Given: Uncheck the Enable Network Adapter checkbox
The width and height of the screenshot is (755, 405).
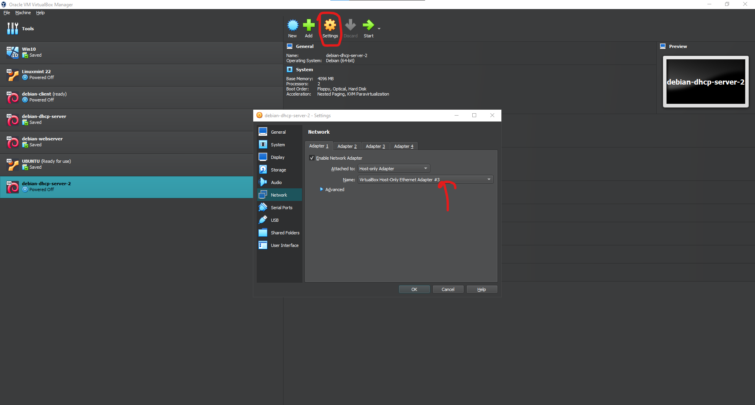Looking at the screenshot, I should [312, 158].
